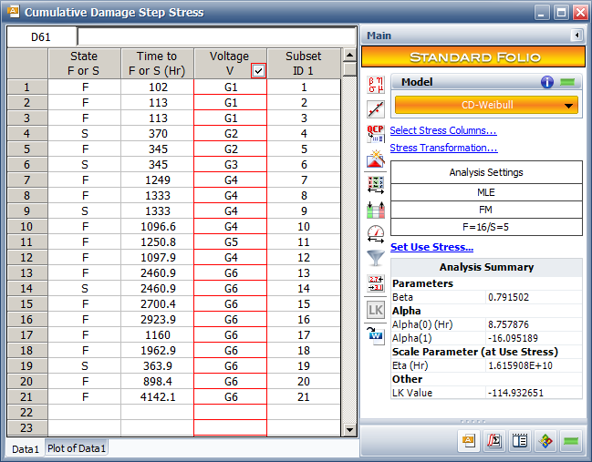Image resolution: width=592 pixels, height=462 pixels.
Task: Click the LK likelihood icon
Action: pos(376,308)
